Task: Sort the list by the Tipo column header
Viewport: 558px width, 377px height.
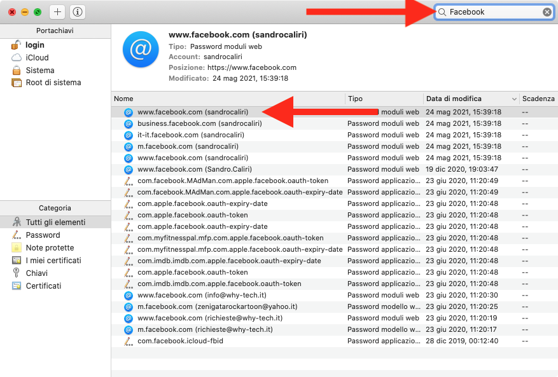Action: pos(384,99)
